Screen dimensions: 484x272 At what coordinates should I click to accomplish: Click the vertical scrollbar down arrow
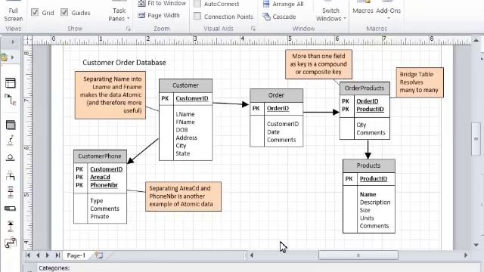(x=476, y=245)
